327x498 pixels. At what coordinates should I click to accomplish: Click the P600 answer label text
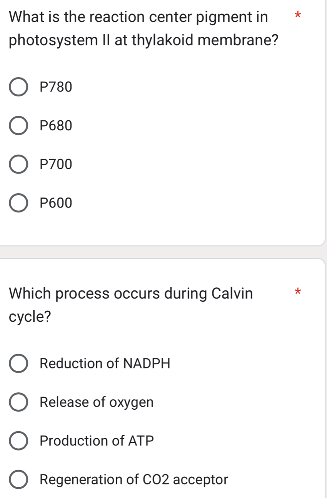point(56,203)
